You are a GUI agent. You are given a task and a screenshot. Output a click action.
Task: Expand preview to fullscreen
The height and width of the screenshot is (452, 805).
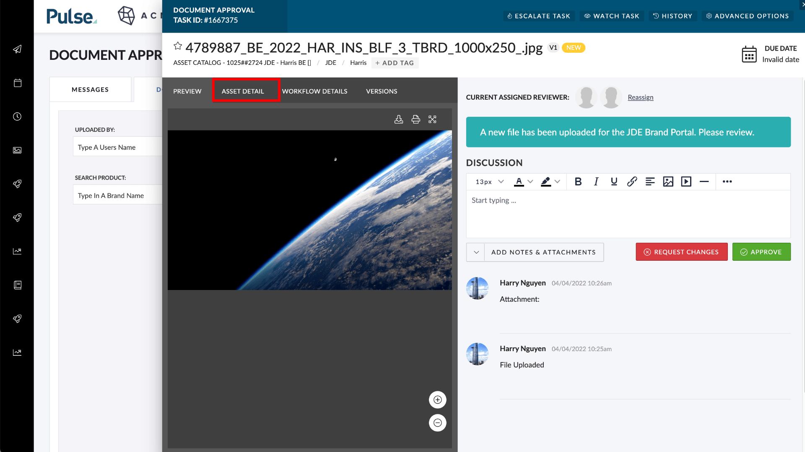pyautogui.click(x=432, y=119)
